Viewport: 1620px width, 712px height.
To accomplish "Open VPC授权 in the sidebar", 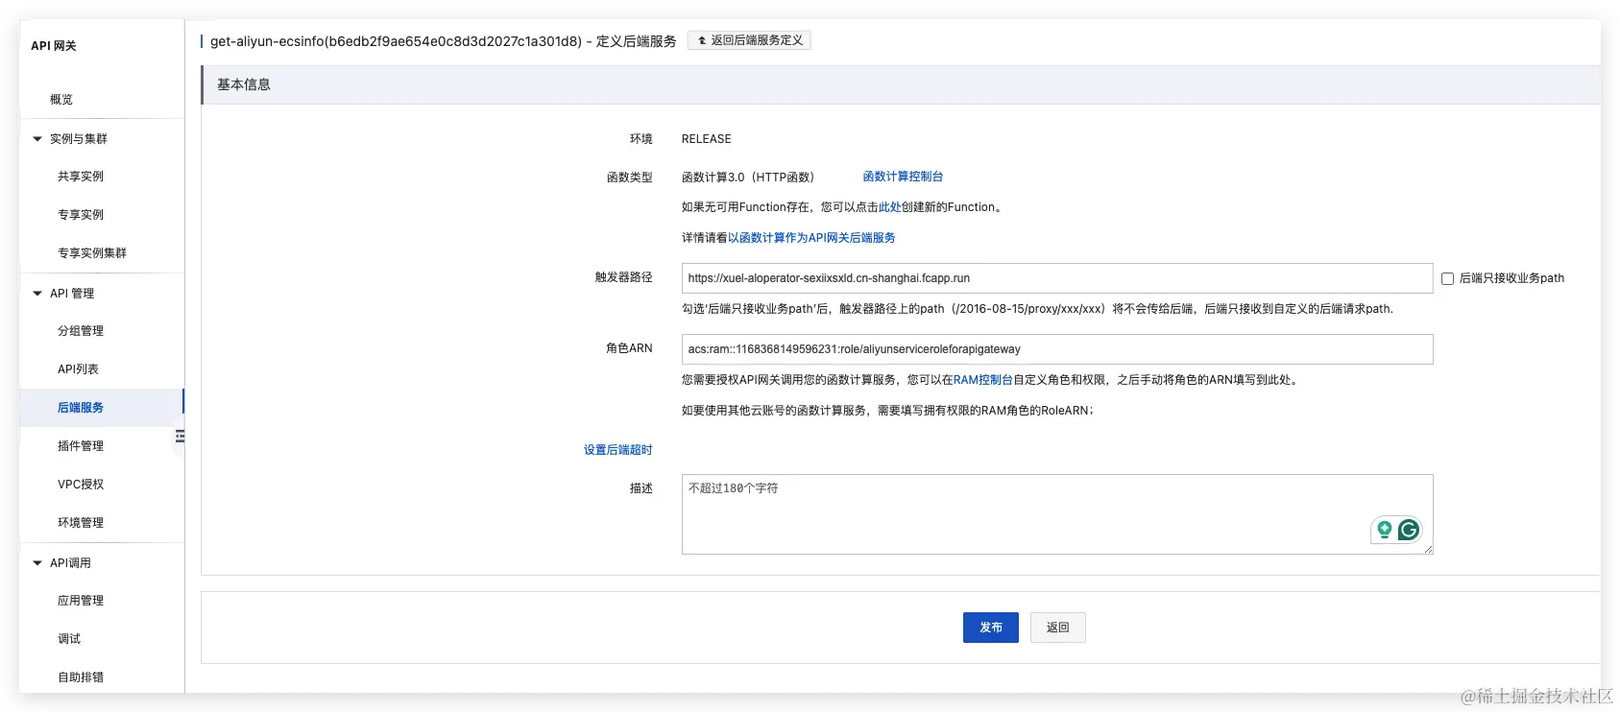I will point(81,485).
